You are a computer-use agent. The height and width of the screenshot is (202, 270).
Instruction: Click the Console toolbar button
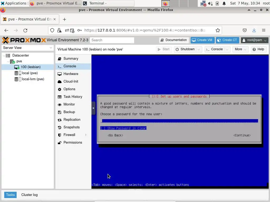tap(215, 49)
